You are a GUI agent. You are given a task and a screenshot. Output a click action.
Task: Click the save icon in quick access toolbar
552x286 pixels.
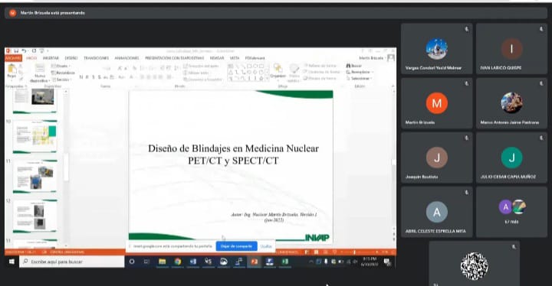pyautogui.click(x=16, y=51)
